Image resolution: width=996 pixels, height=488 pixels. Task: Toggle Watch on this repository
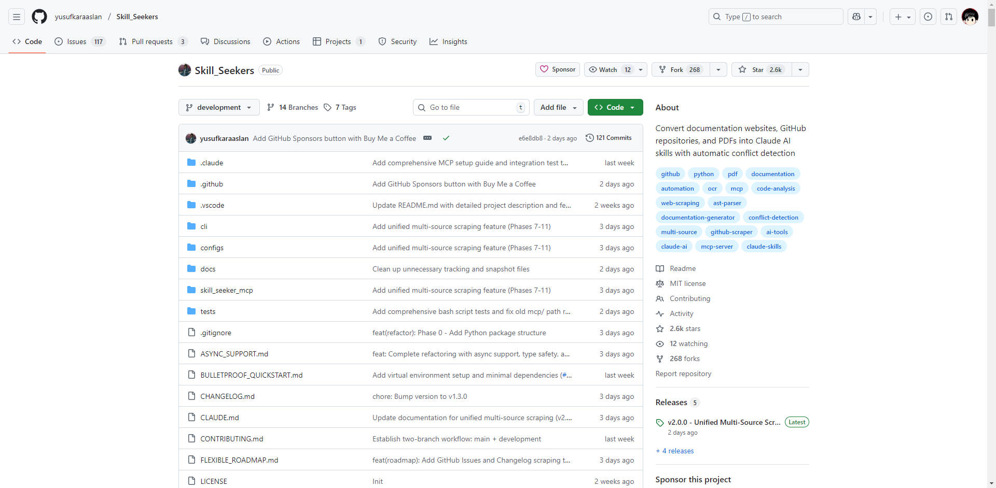(608, 69)
